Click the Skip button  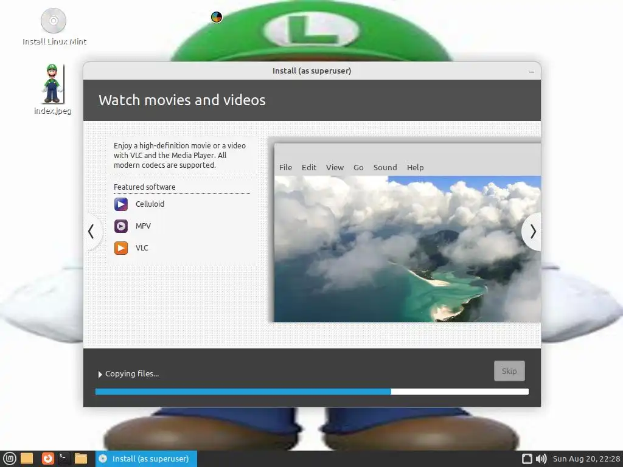point(509,371)
